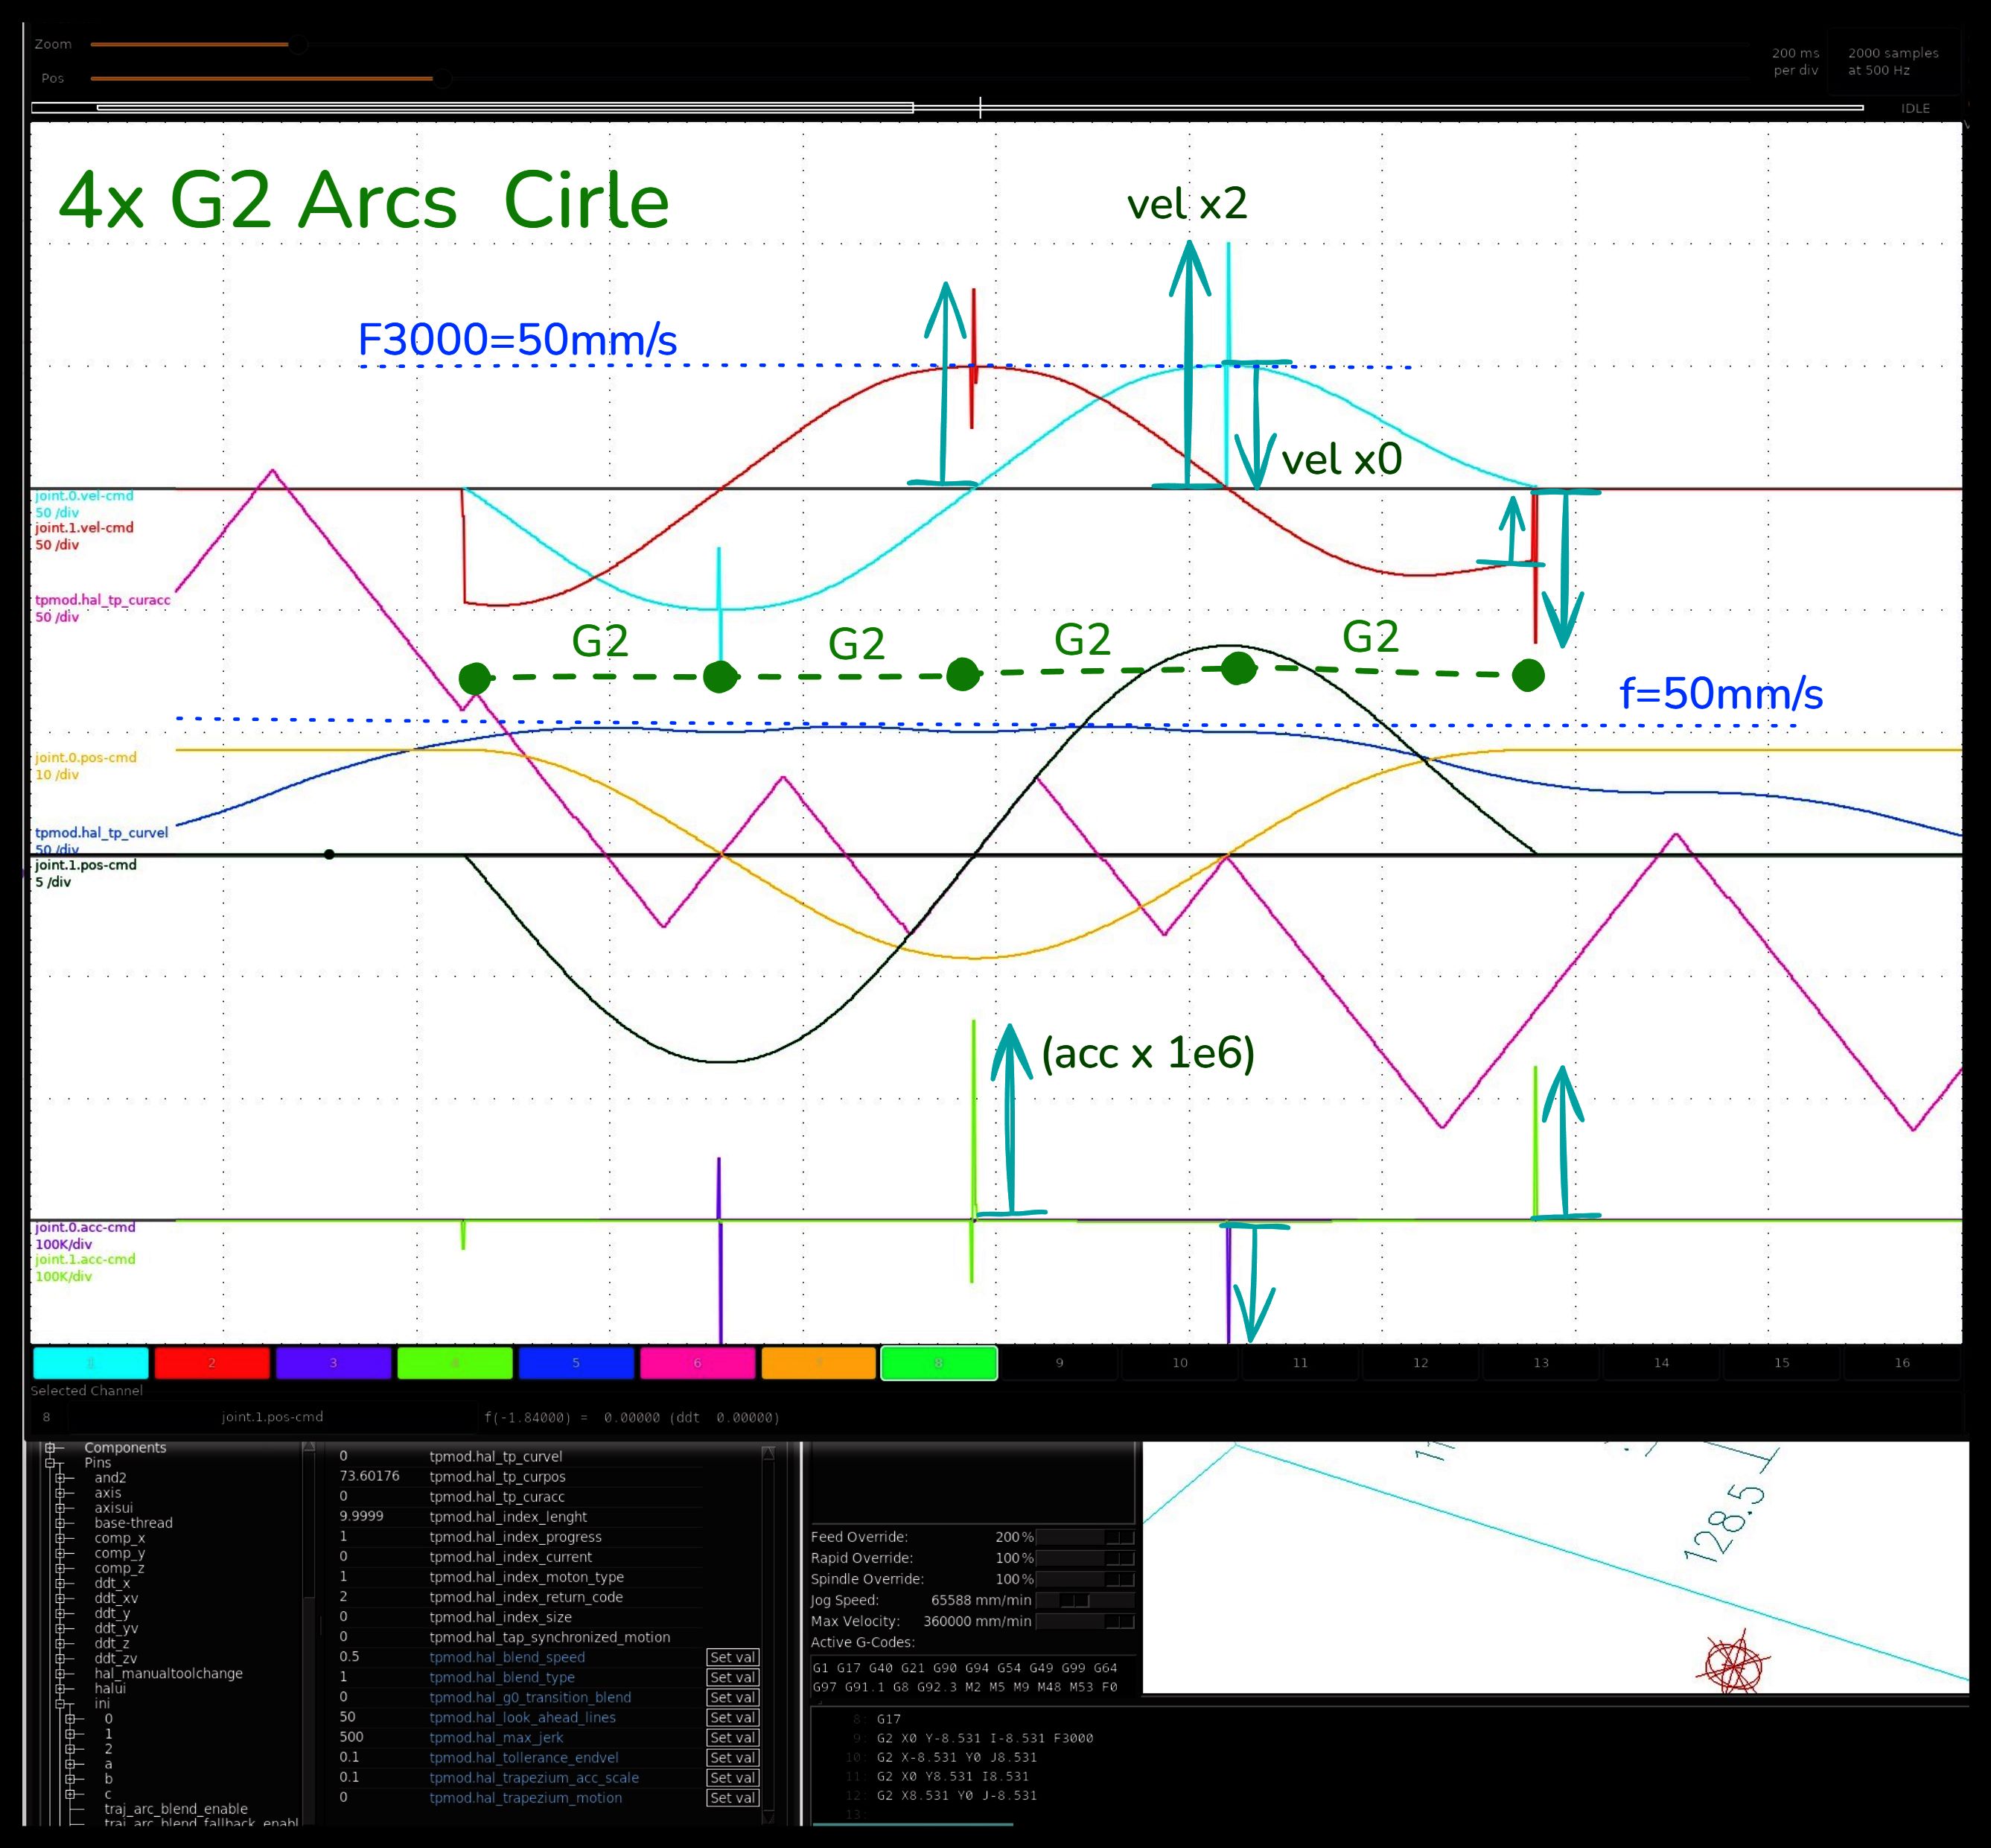This screenshot has width=1991, height=1848.
Task: Adjust the Spindle Override slider
Action: pos(1084,1579)
